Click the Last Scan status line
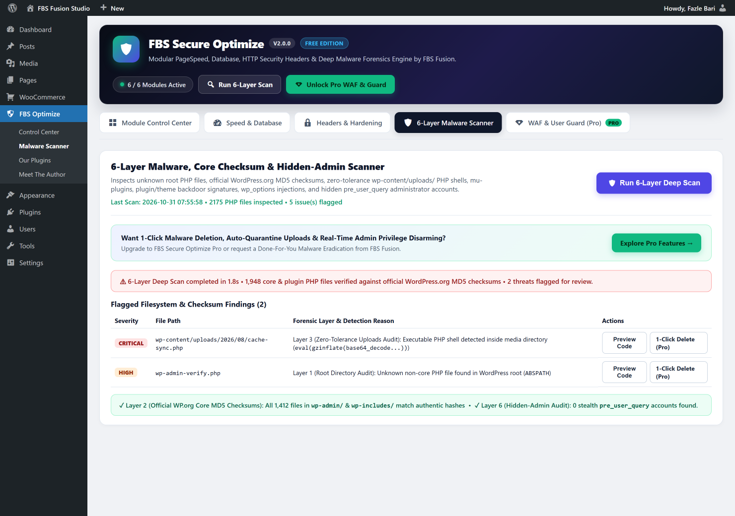735x516 pixels. [x=226, y=202]
